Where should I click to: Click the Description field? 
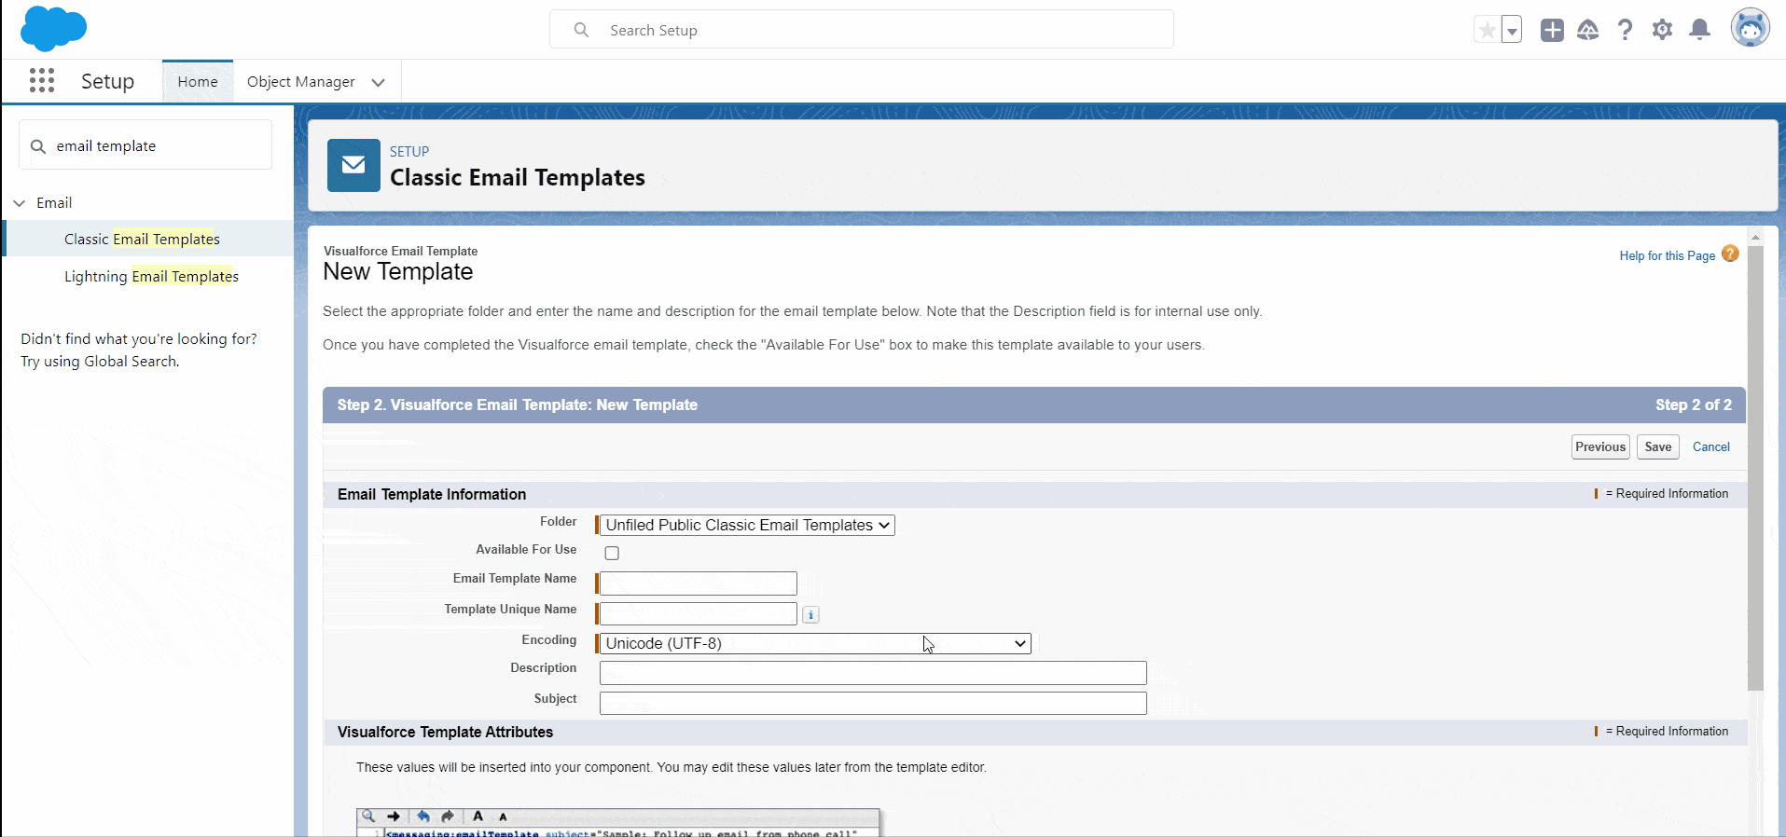[873, 673]
